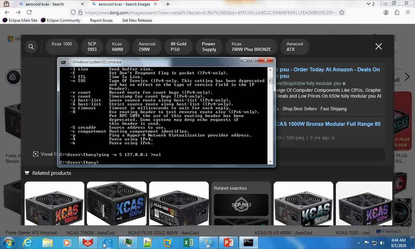The width and height of the screenshot is (415, 249).
Task: Click the volume speaker tray icon
Action: [382, 243]
